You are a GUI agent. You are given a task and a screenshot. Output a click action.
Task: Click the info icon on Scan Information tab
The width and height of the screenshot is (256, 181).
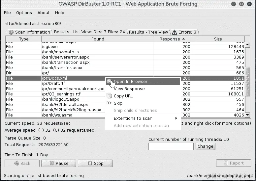pyautogui.click(x=11, y=32)
